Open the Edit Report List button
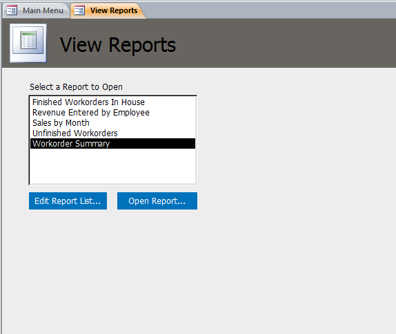Screen dimensions: 396x334 (68, 201)
